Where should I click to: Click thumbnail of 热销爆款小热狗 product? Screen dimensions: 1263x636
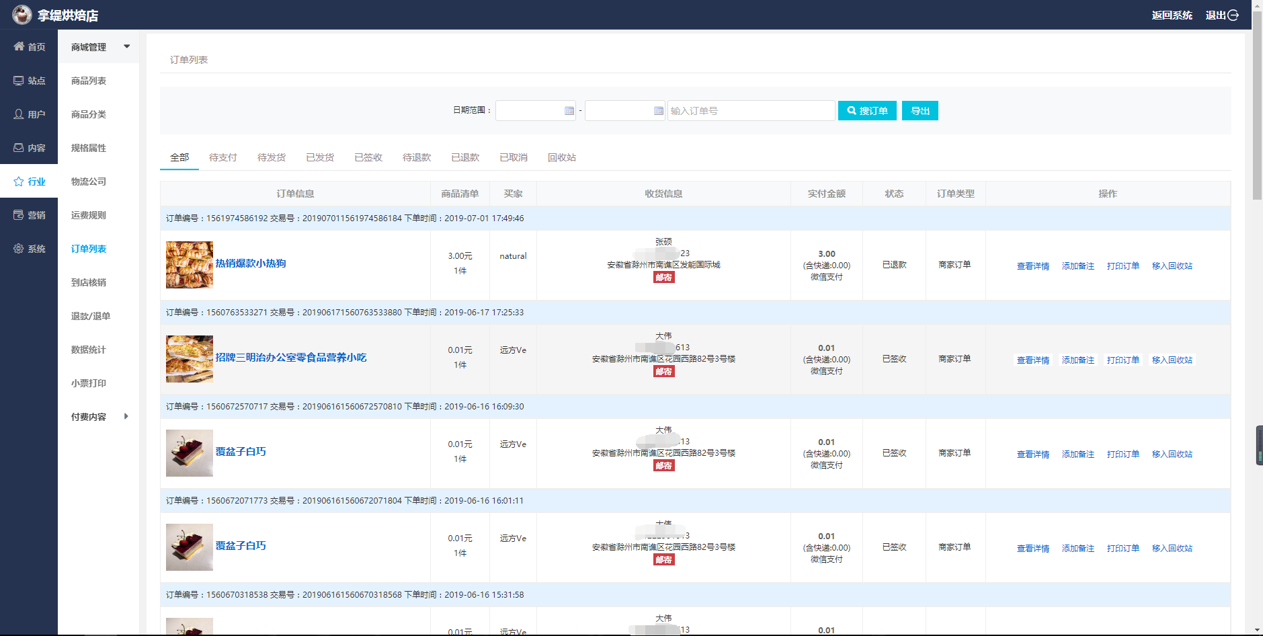pos(190,265)
